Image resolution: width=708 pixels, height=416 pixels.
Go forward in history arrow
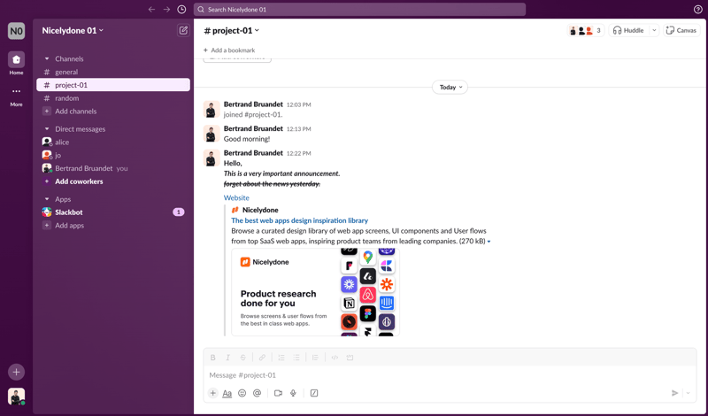(166, 10)
